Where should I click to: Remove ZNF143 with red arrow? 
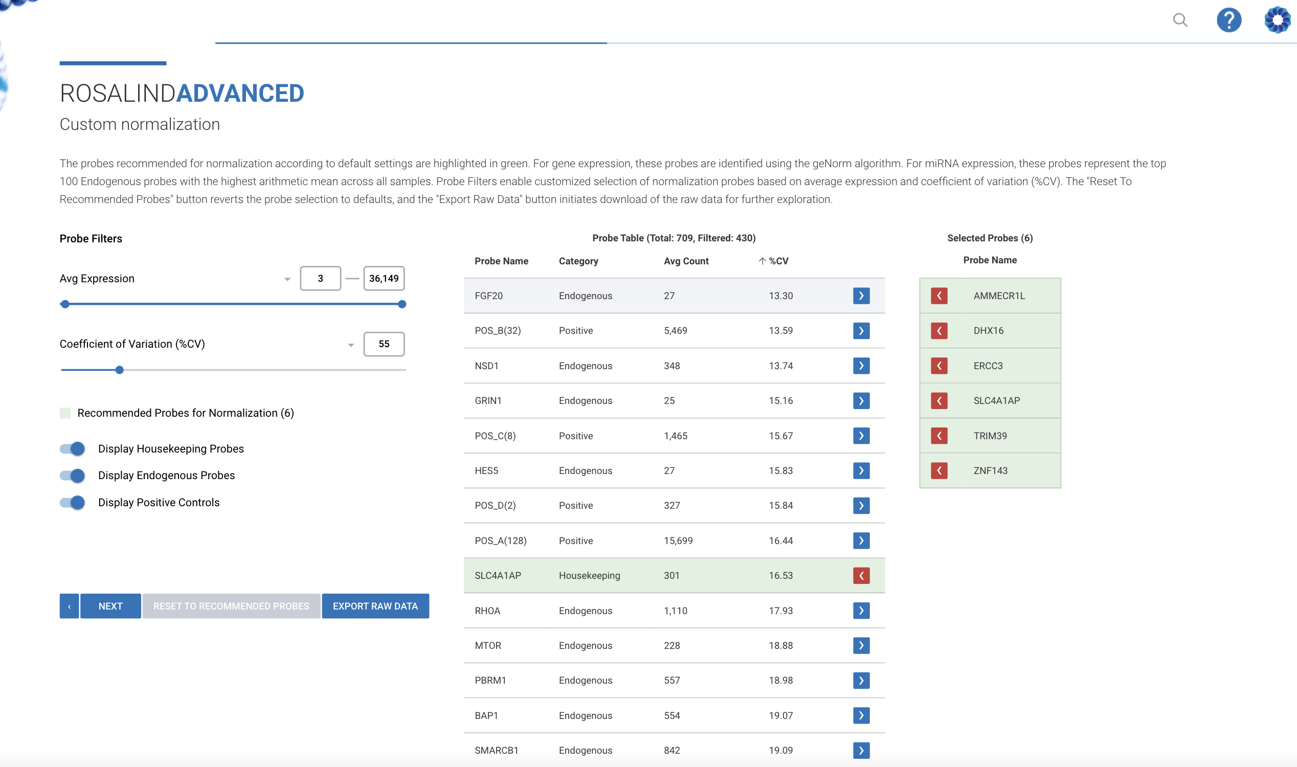tap(939, 470)
